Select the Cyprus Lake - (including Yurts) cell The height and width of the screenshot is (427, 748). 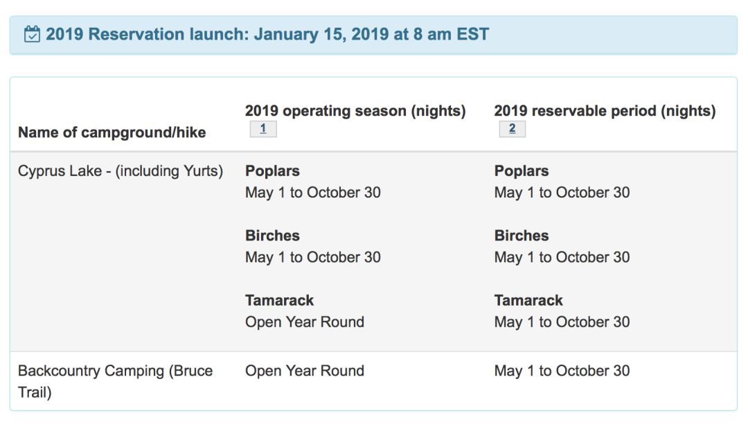coord(121,171)
